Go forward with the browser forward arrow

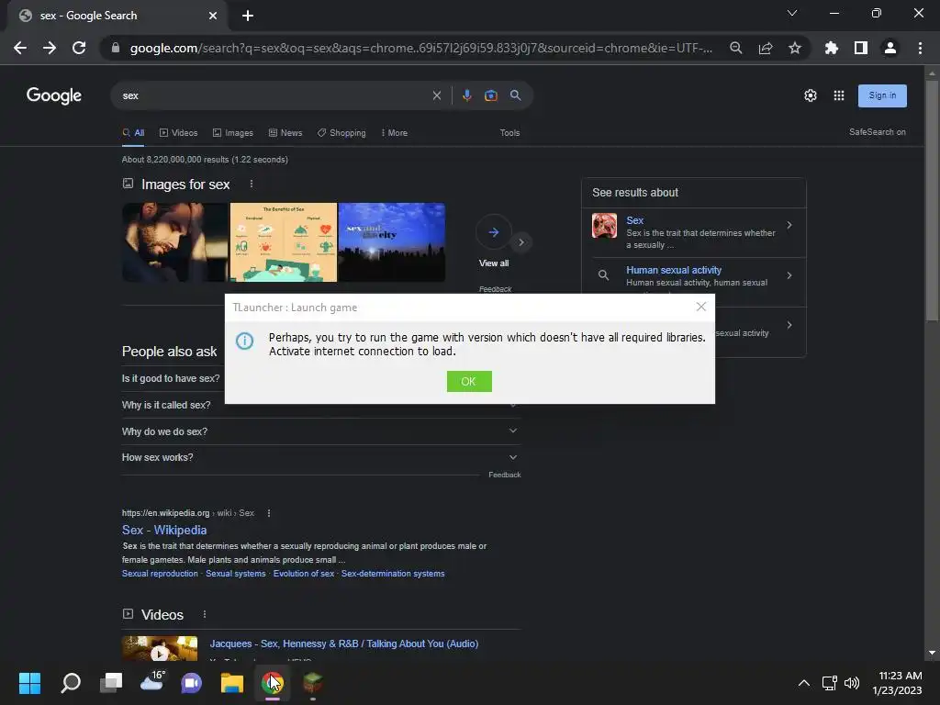50,48
